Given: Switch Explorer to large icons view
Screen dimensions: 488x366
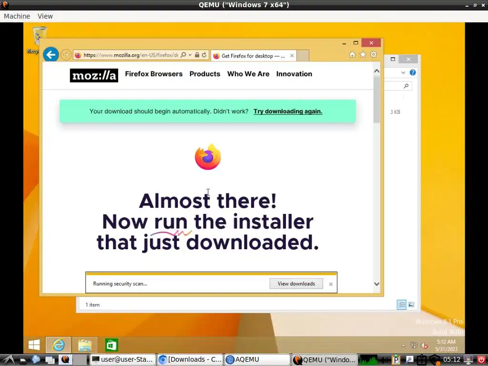Looking at the screenshot, I should click(x=411, y=305).
